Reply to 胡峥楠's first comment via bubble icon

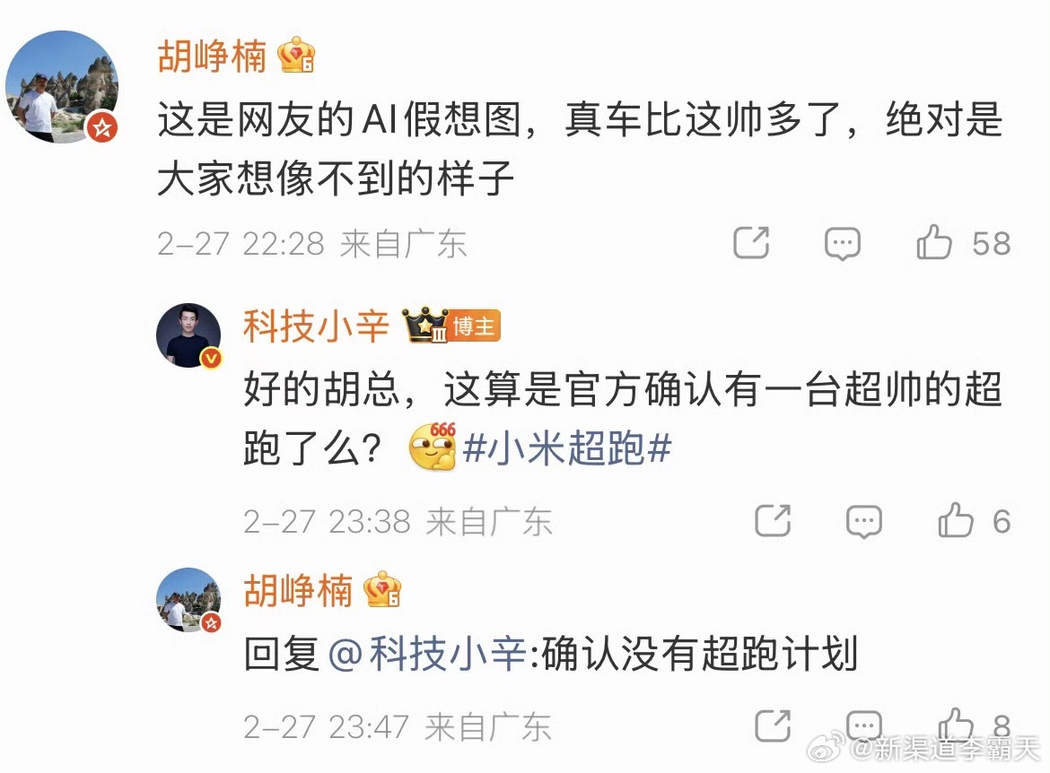[842, 244]
